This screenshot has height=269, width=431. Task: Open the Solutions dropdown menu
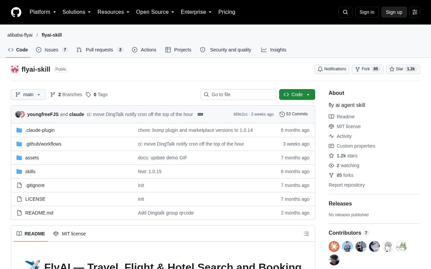[x=77, y=12]
